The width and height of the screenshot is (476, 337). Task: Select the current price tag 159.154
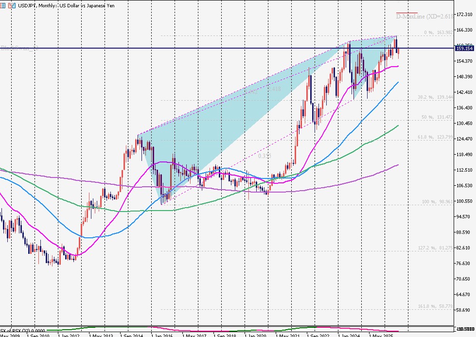point(464,48)
